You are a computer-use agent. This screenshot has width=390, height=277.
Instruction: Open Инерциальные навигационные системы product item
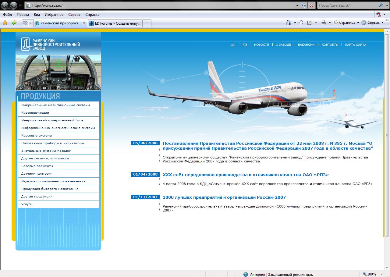59,105
